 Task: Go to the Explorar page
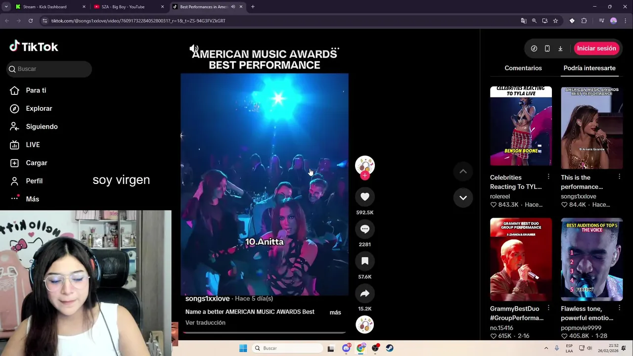(x=39, y=108)
